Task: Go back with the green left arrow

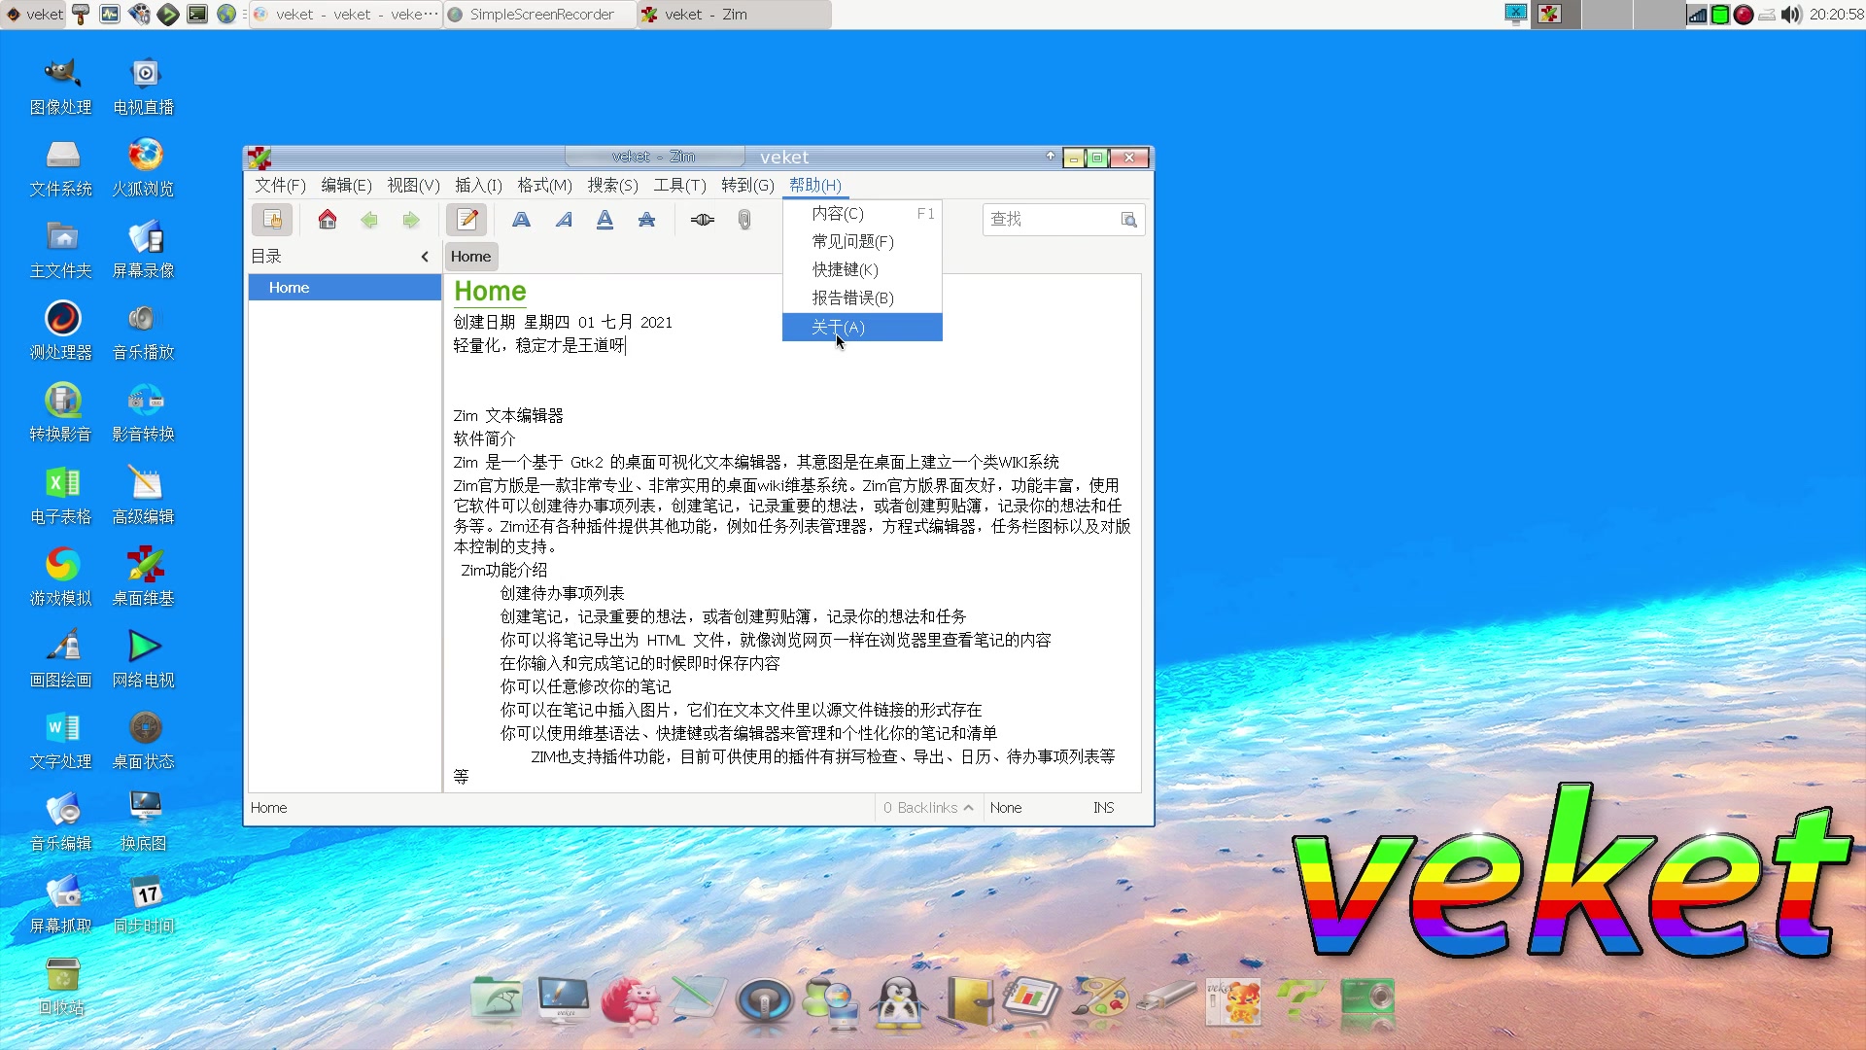Action: [369, 220]
